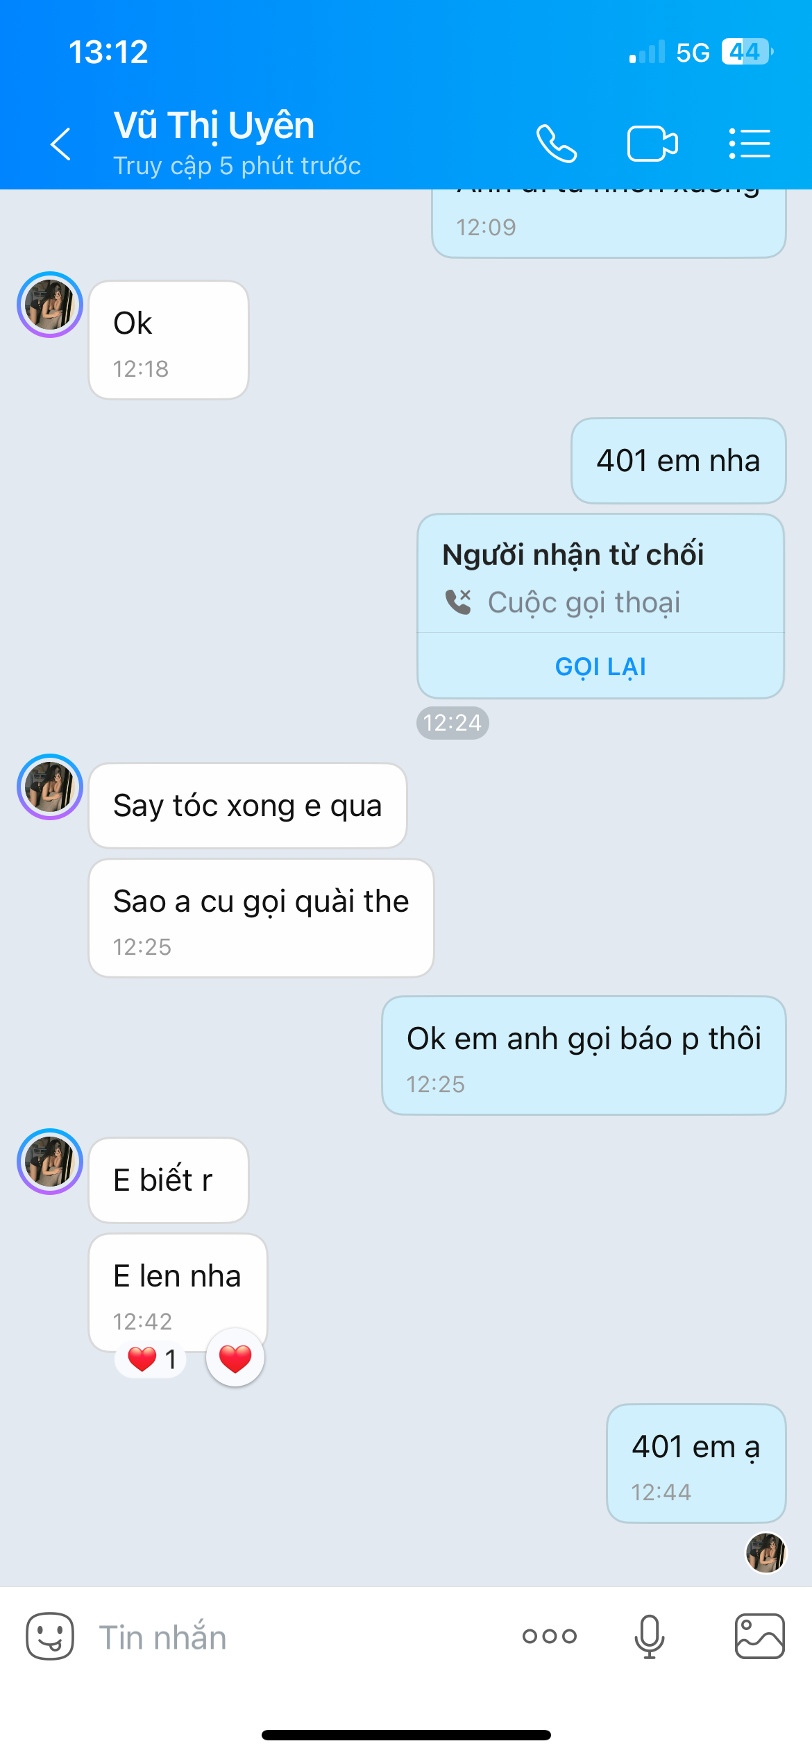Screen dimensions: 812x1757
Task: Start a voice call with Vũ Thị Uyên
Action: coord(557,144)
